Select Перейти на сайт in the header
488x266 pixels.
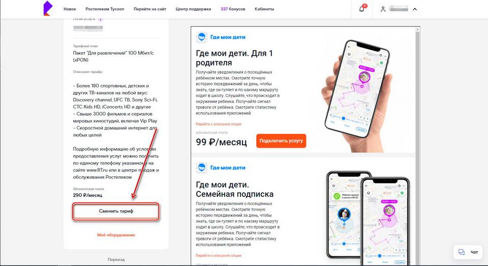149,9
